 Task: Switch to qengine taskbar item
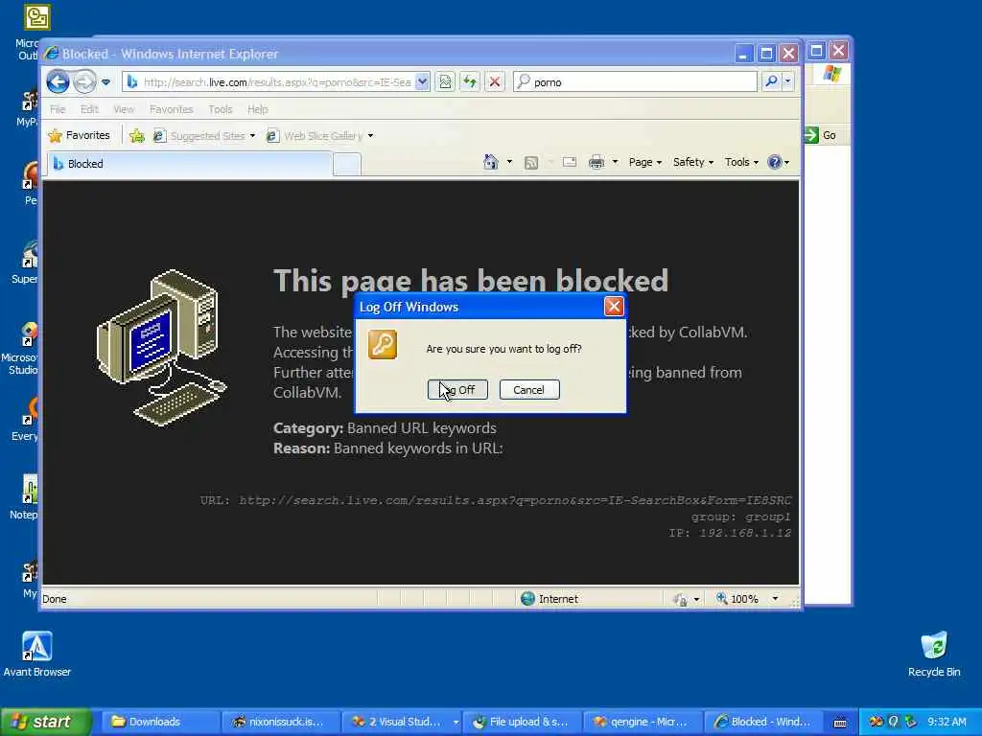point(643,722)
